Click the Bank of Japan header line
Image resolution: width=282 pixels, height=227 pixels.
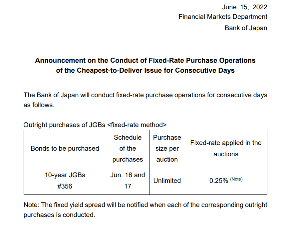pos(246,28)
